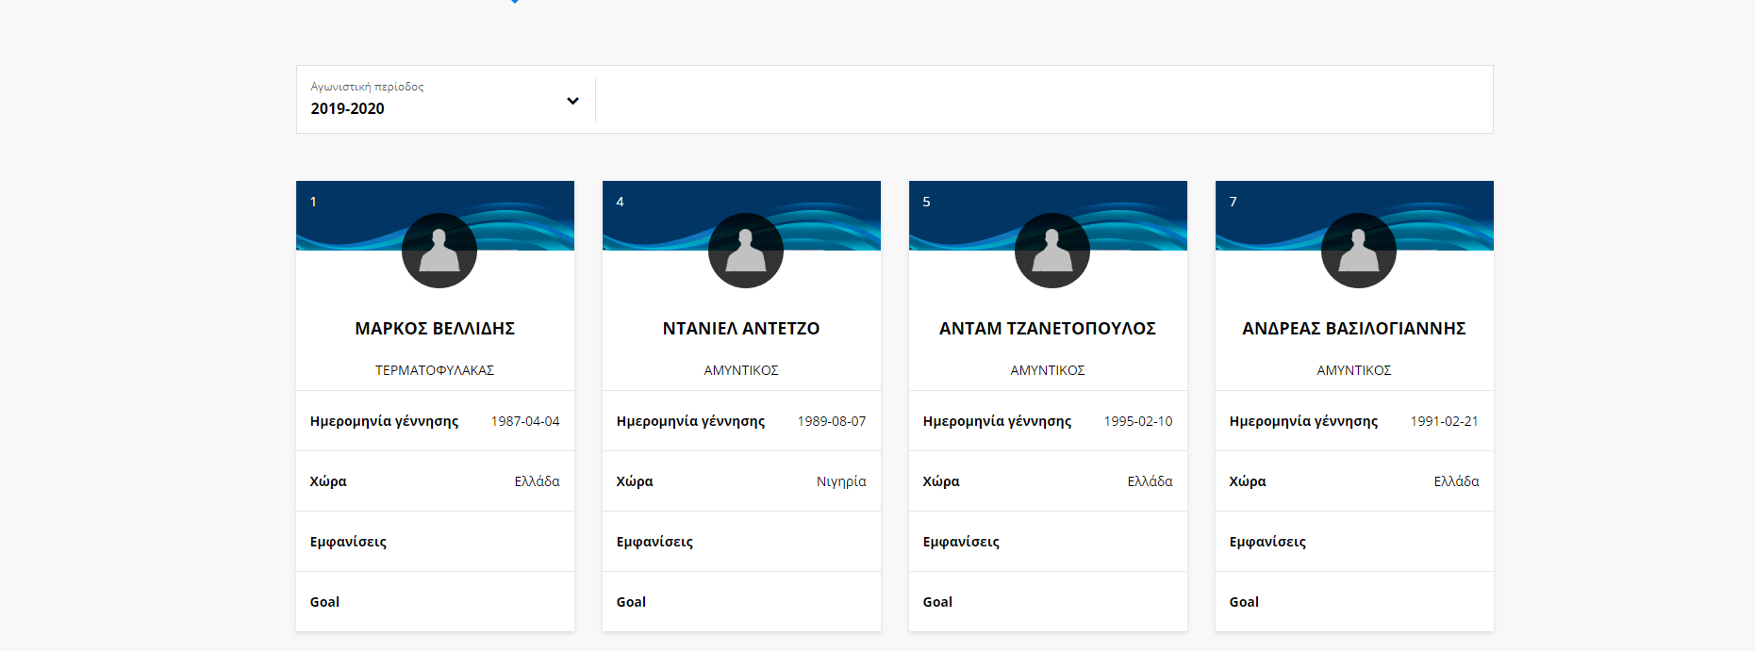
Task: Click ΑΜΥΝΤΙΚΟΣ under ΑΝΤΑΜ ΤΖΑΝΕΤΟΠΟΥΛΟΣ
Action: tap(1048, 370)
